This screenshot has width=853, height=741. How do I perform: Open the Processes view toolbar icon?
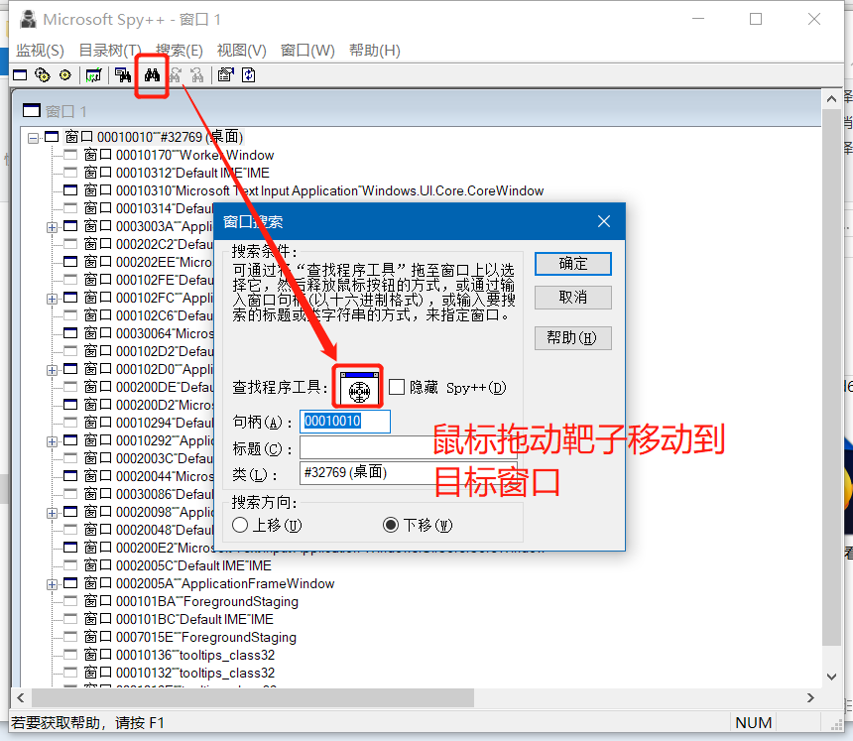point(43,75)
